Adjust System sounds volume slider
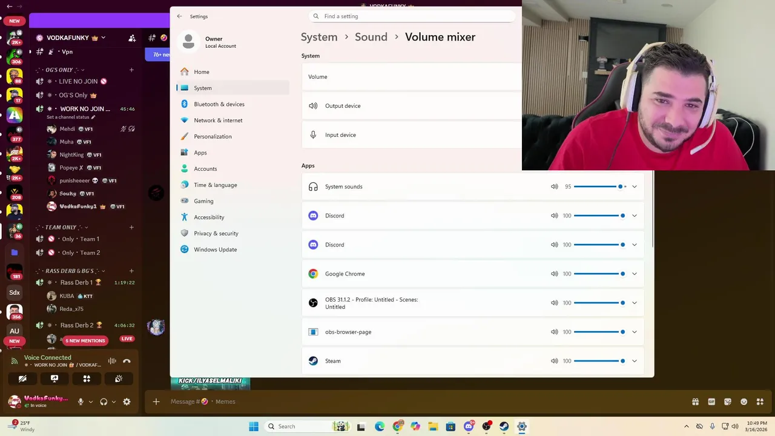The width and height of the screenshot is (775, 436). [600, 187]
